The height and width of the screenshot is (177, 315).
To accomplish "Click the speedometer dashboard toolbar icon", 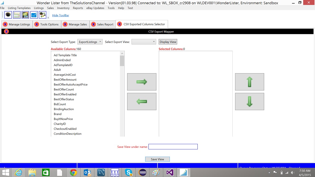I will click(x=8, y=15).
